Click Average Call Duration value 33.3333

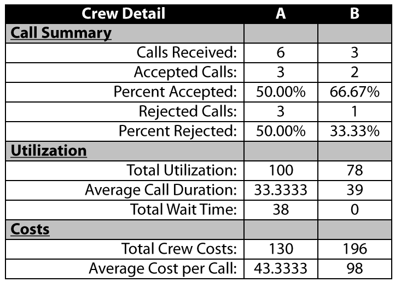pos(281,190)
